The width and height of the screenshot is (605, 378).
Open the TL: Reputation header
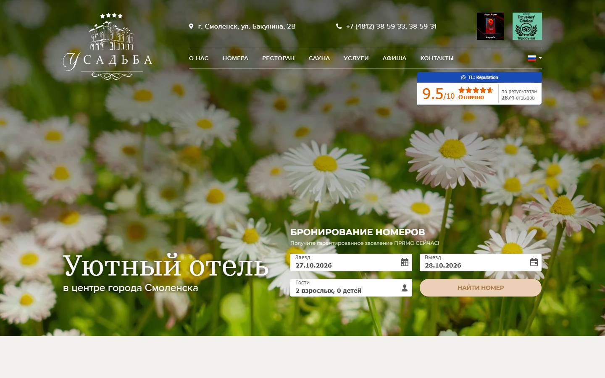pos(479,77)
